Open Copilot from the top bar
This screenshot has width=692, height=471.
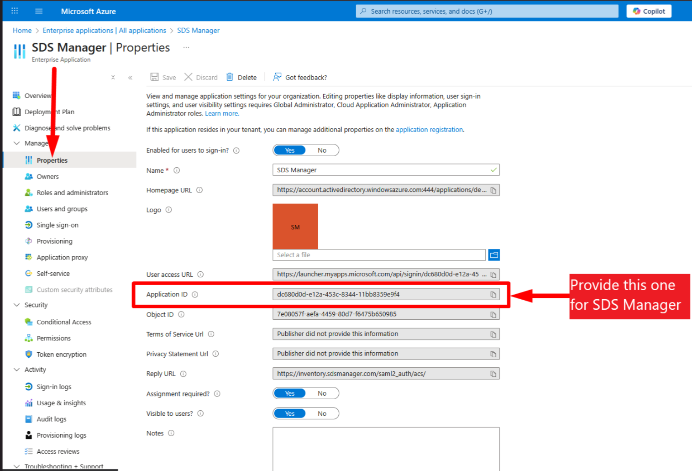click(x=649, y=11)
